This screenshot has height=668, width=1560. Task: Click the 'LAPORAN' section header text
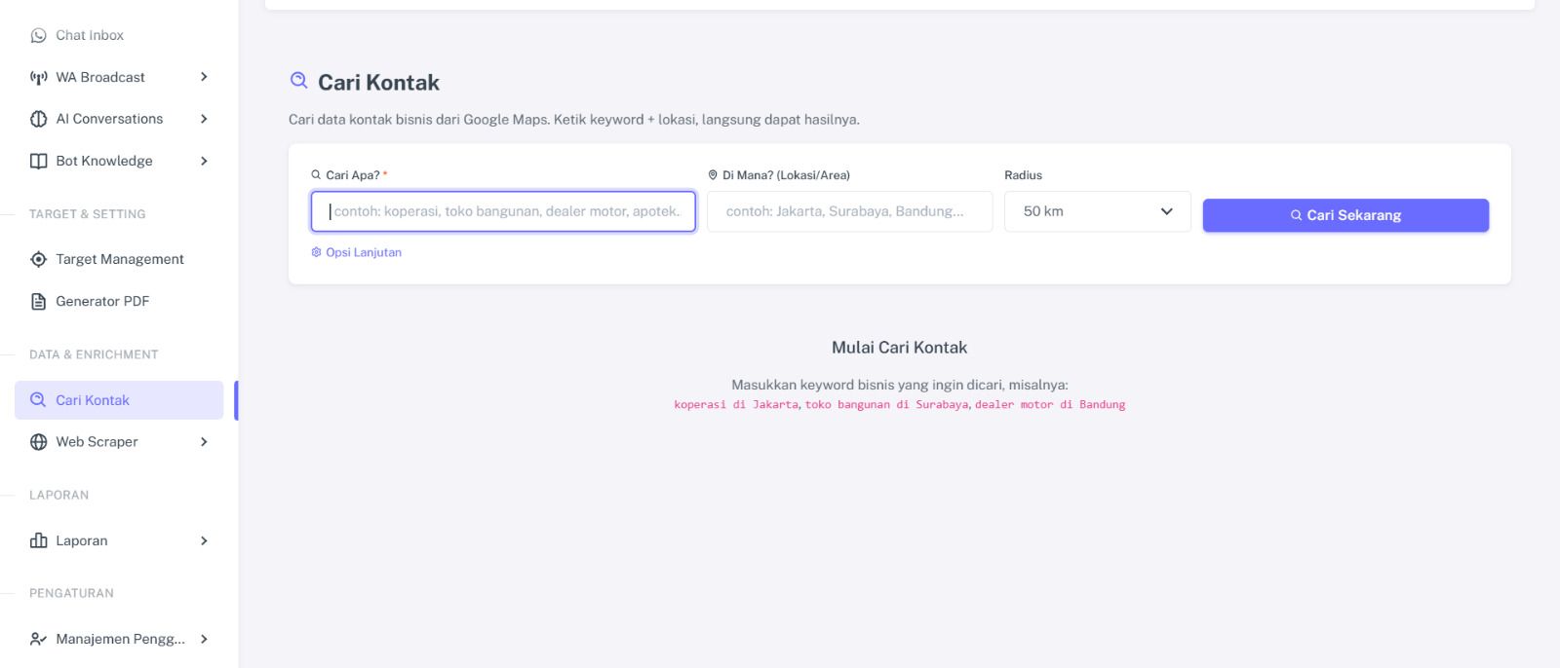pos(58,495)
